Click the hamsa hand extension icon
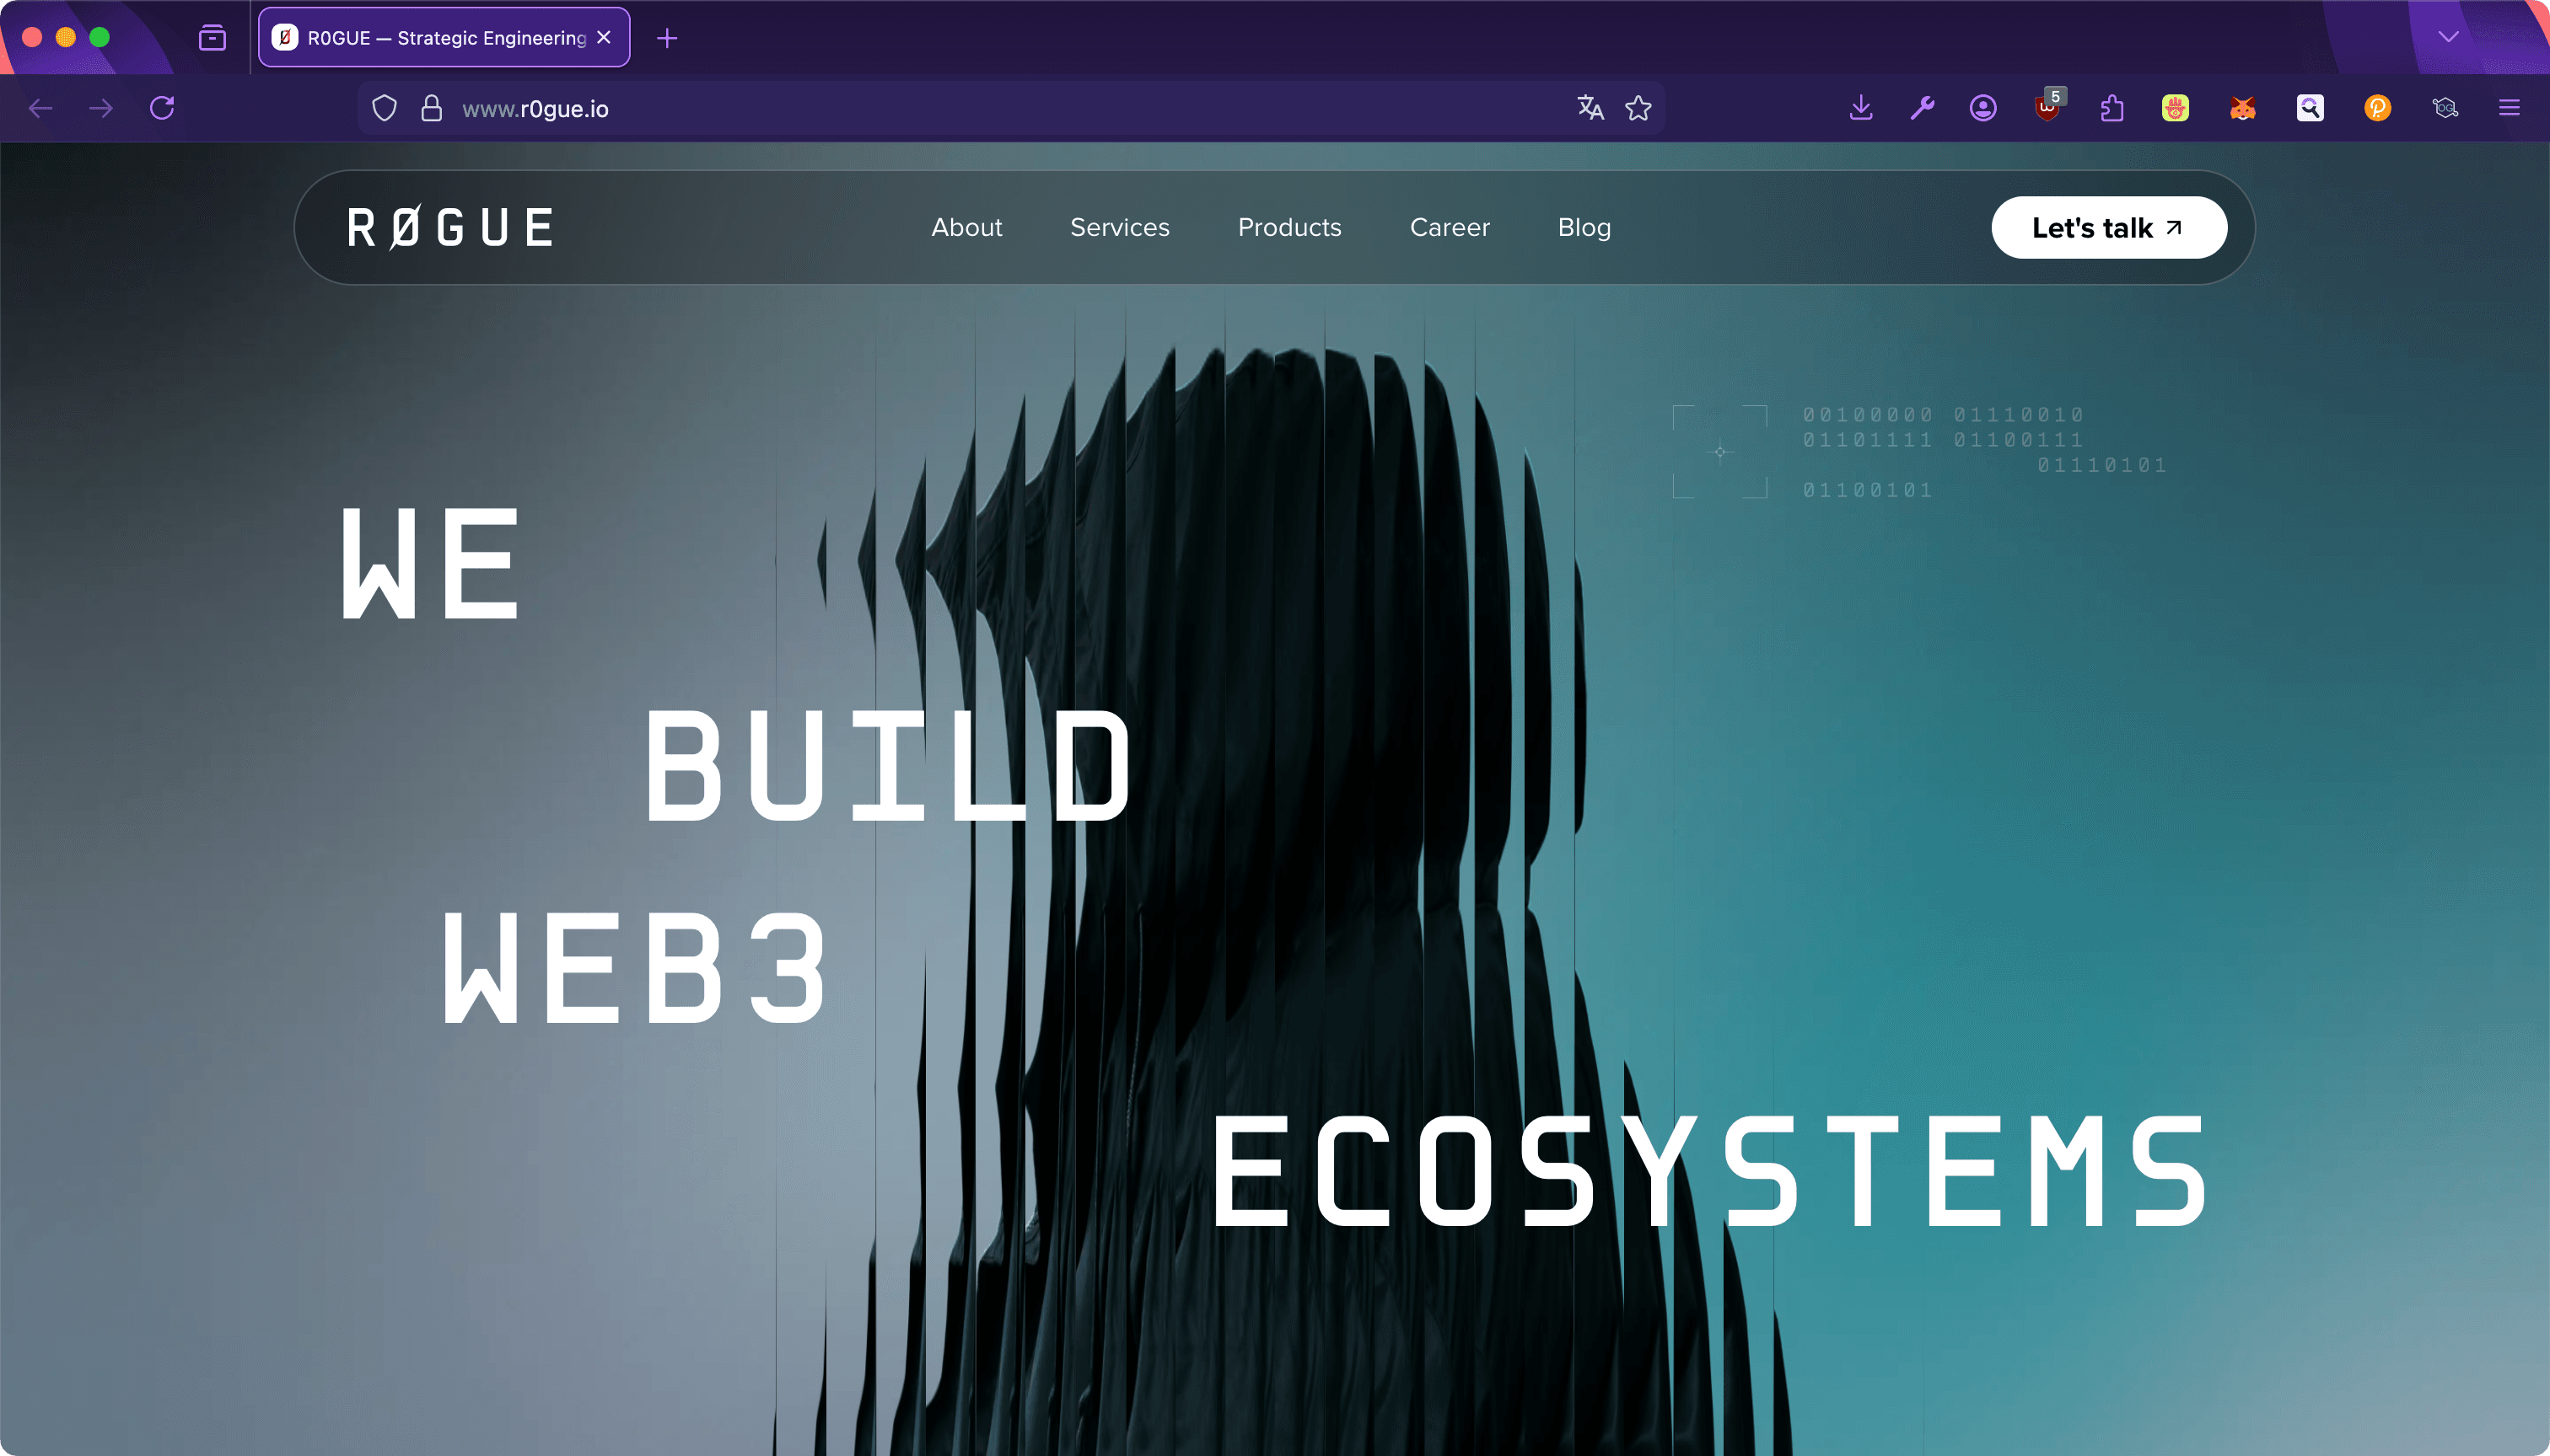Viewport: 2550px width, 1456px height. tap(2175, 108)
